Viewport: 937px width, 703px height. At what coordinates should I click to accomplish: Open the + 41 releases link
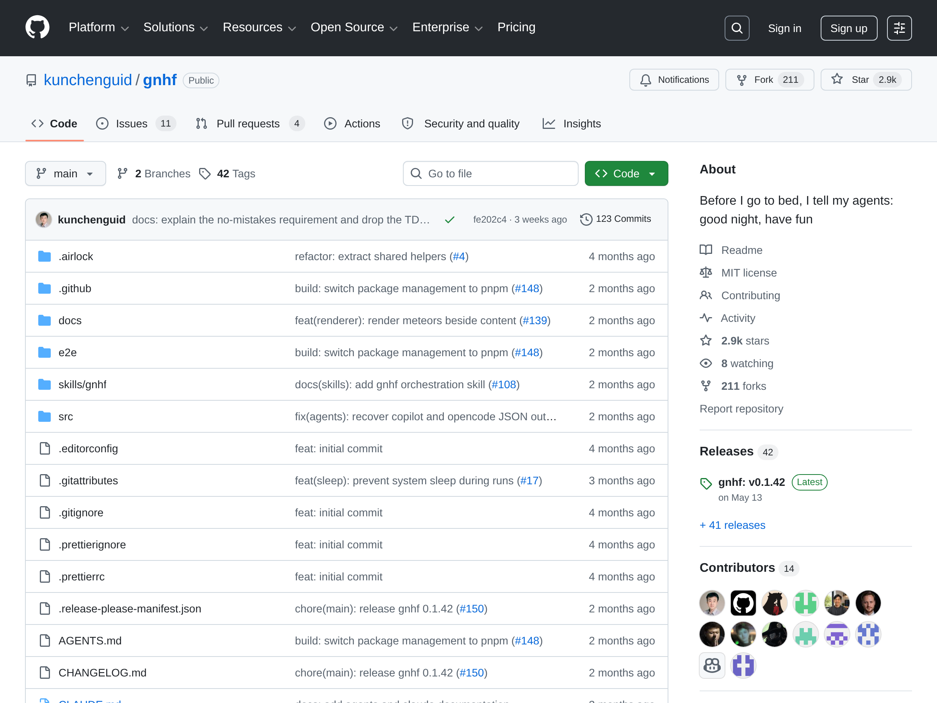732,525
